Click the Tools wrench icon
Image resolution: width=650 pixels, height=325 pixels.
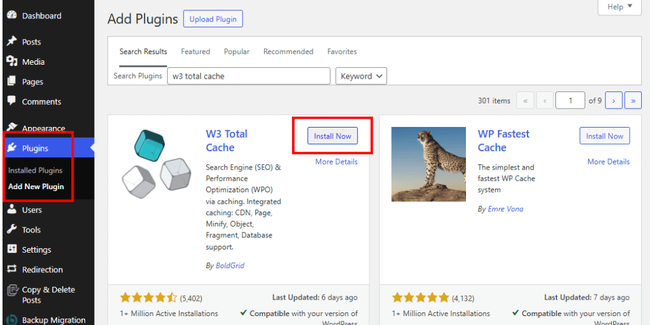[x=12, y=229]
